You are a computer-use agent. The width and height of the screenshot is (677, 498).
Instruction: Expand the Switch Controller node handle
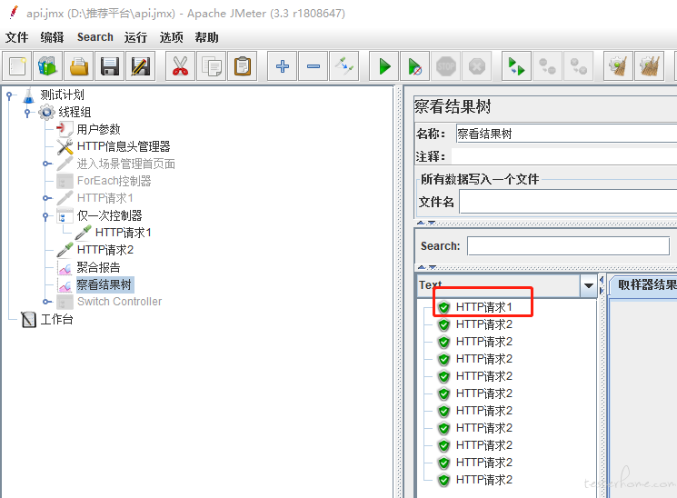[45, 302]
